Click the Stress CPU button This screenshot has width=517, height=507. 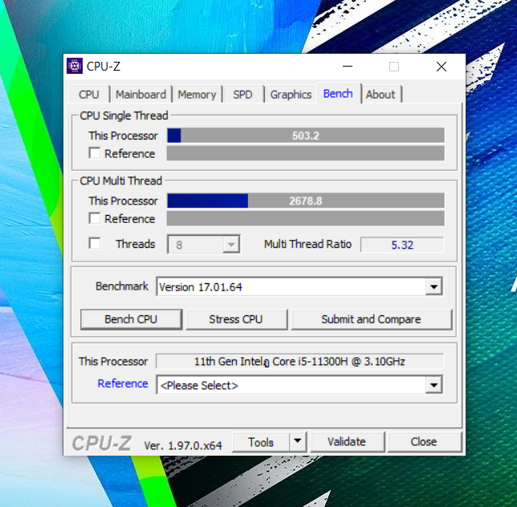[x=236, y=319]
